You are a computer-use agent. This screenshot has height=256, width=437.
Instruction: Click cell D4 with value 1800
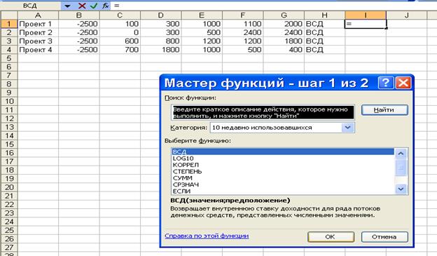[x=161, y=50]
